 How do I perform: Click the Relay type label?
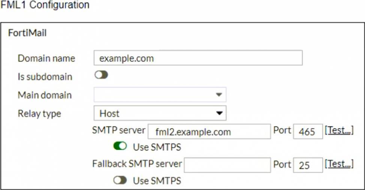[39, 114]
